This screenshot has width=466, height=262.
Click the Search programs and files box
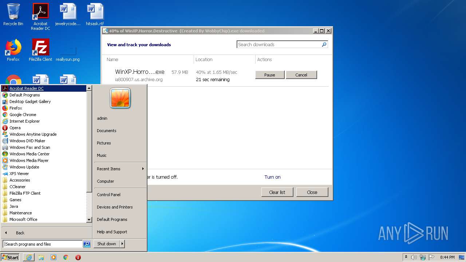[x=43, y=244]
